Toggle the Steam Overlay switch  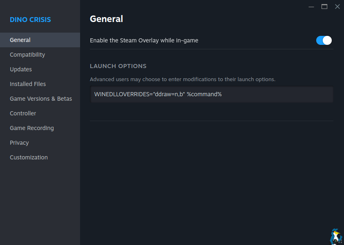tap(324, 40)
